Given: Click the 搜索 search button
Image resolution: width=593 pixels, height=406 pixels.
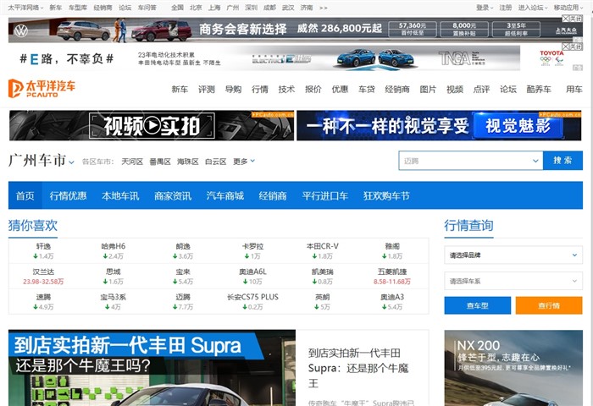Looking at the screenshot, I should click(563, 161).
